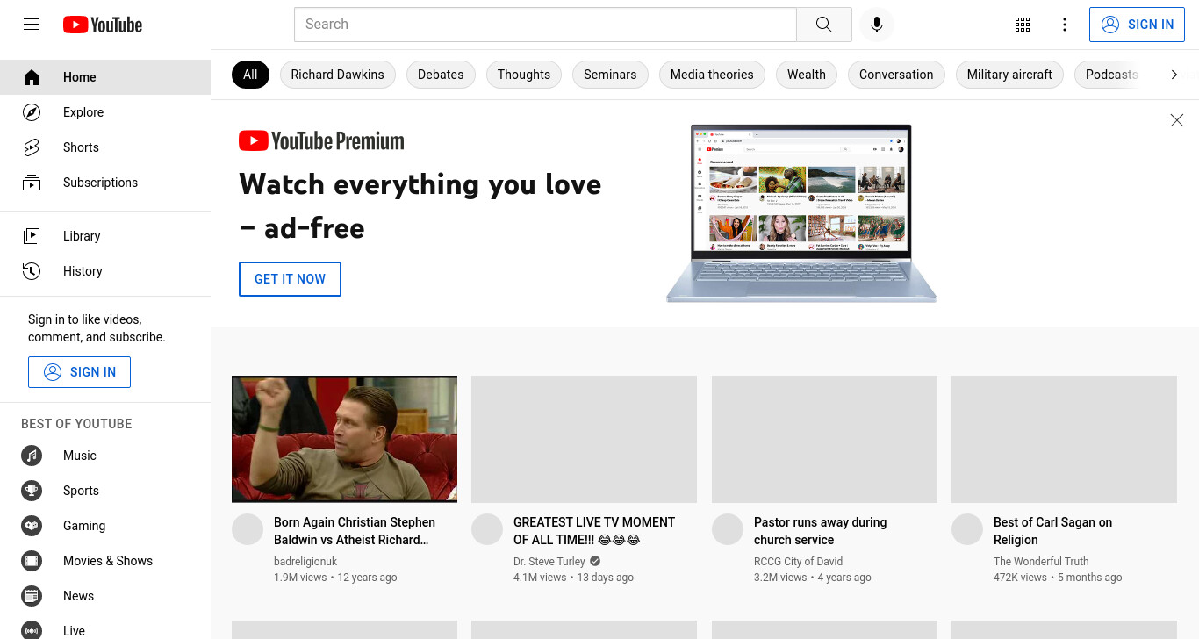The width and height of the screenshot is (1199, 639).
Task: Click the search magnifier button
Action: (823, 25)
